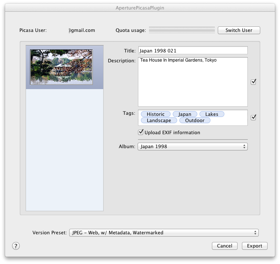
Task: Open the Album dropdown showing Japan 1998
Action: click(193, 147)
